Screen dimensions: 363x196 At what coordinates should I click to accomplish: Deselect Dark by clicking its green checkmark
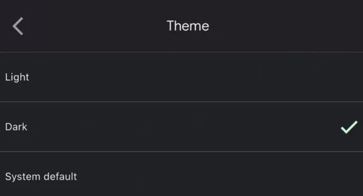(x=349, y=127)
